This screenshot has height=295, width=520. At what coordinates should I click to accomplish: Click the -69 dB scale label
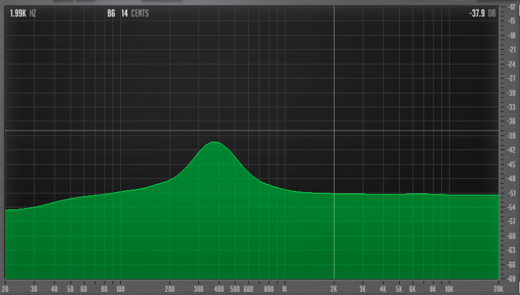pos(510,279)
